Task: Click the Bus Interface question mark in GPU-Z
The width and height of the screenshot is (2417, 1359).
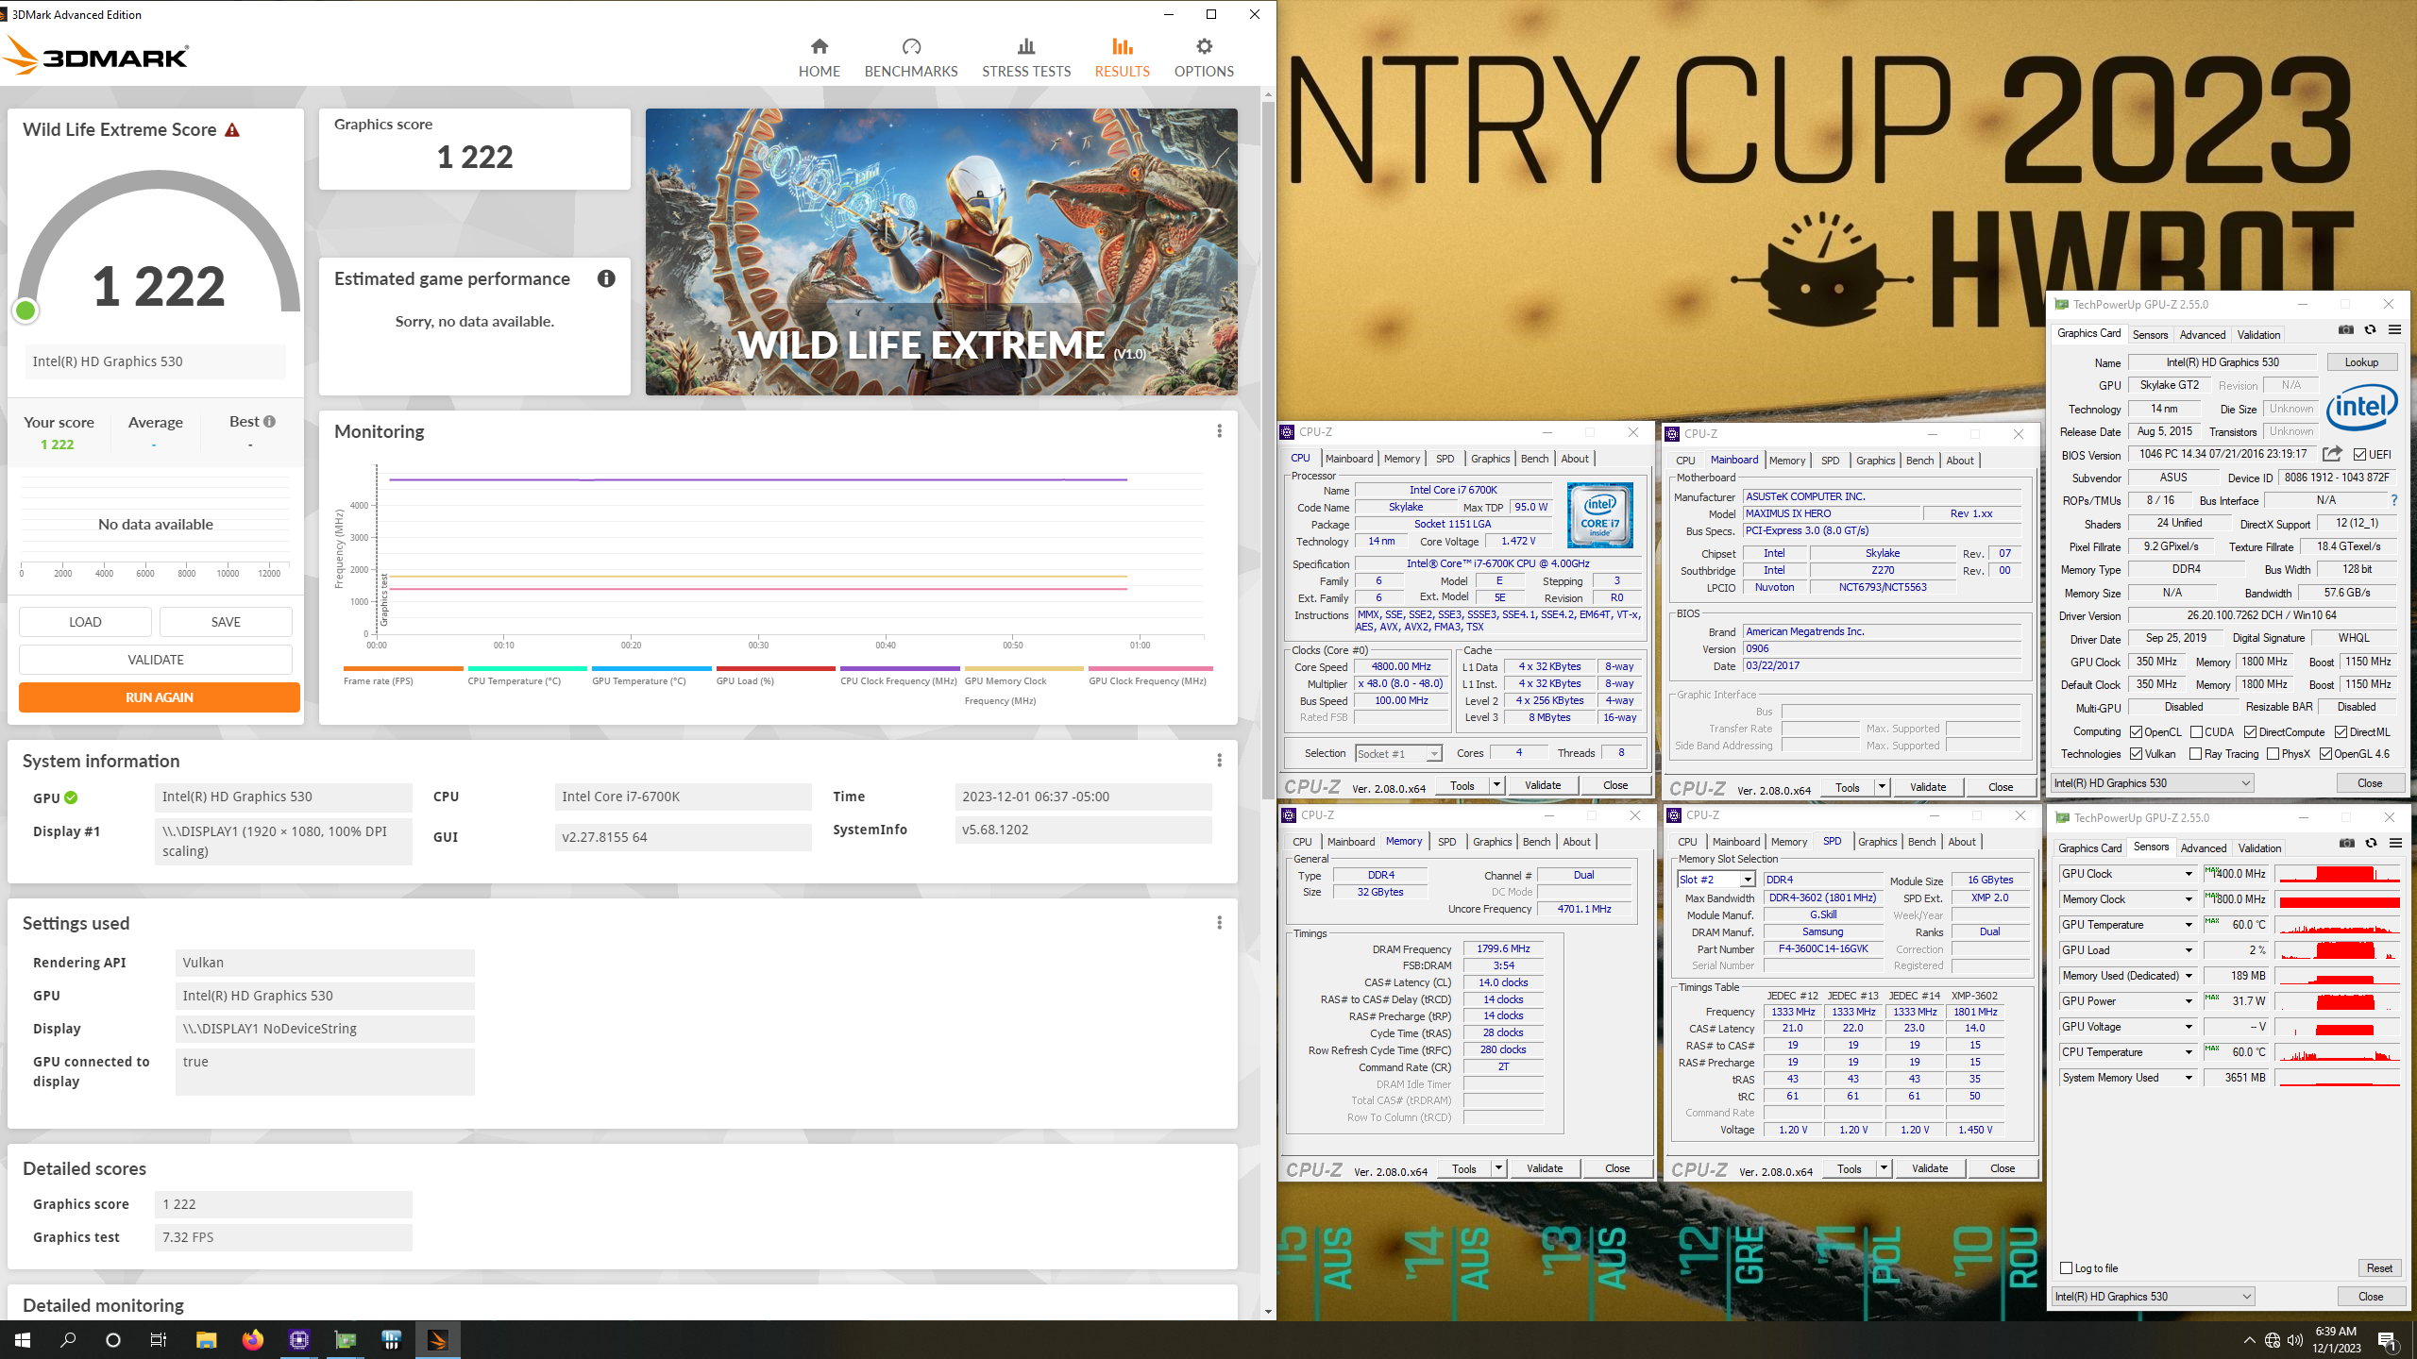Action: click(x=2393, y=500)
